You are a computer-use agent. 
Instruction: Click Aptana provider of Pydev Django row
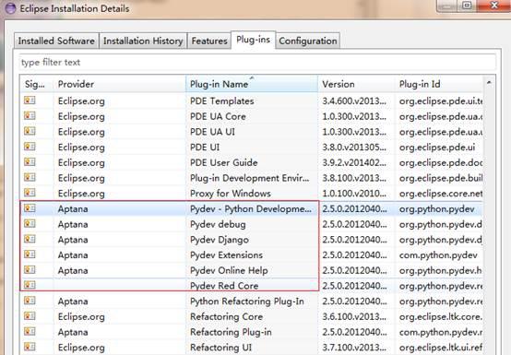[73, 240]
